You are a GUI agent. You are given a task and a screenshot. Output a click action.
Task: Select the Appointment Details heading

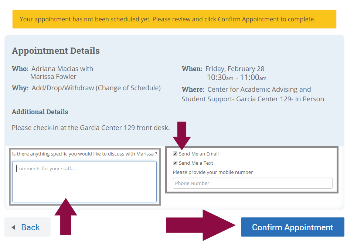coord(56,51)
